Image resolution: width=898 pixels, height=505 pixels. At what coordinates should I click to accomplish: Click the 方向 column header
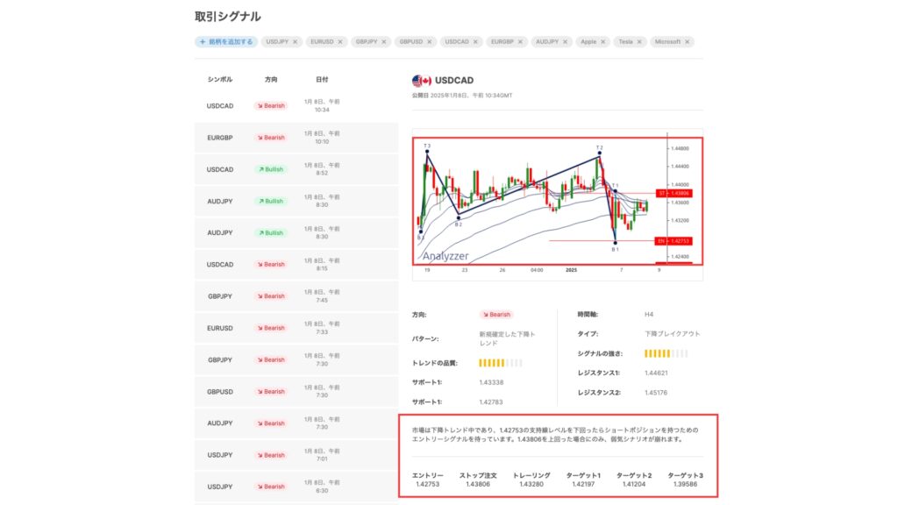(271, 79)
